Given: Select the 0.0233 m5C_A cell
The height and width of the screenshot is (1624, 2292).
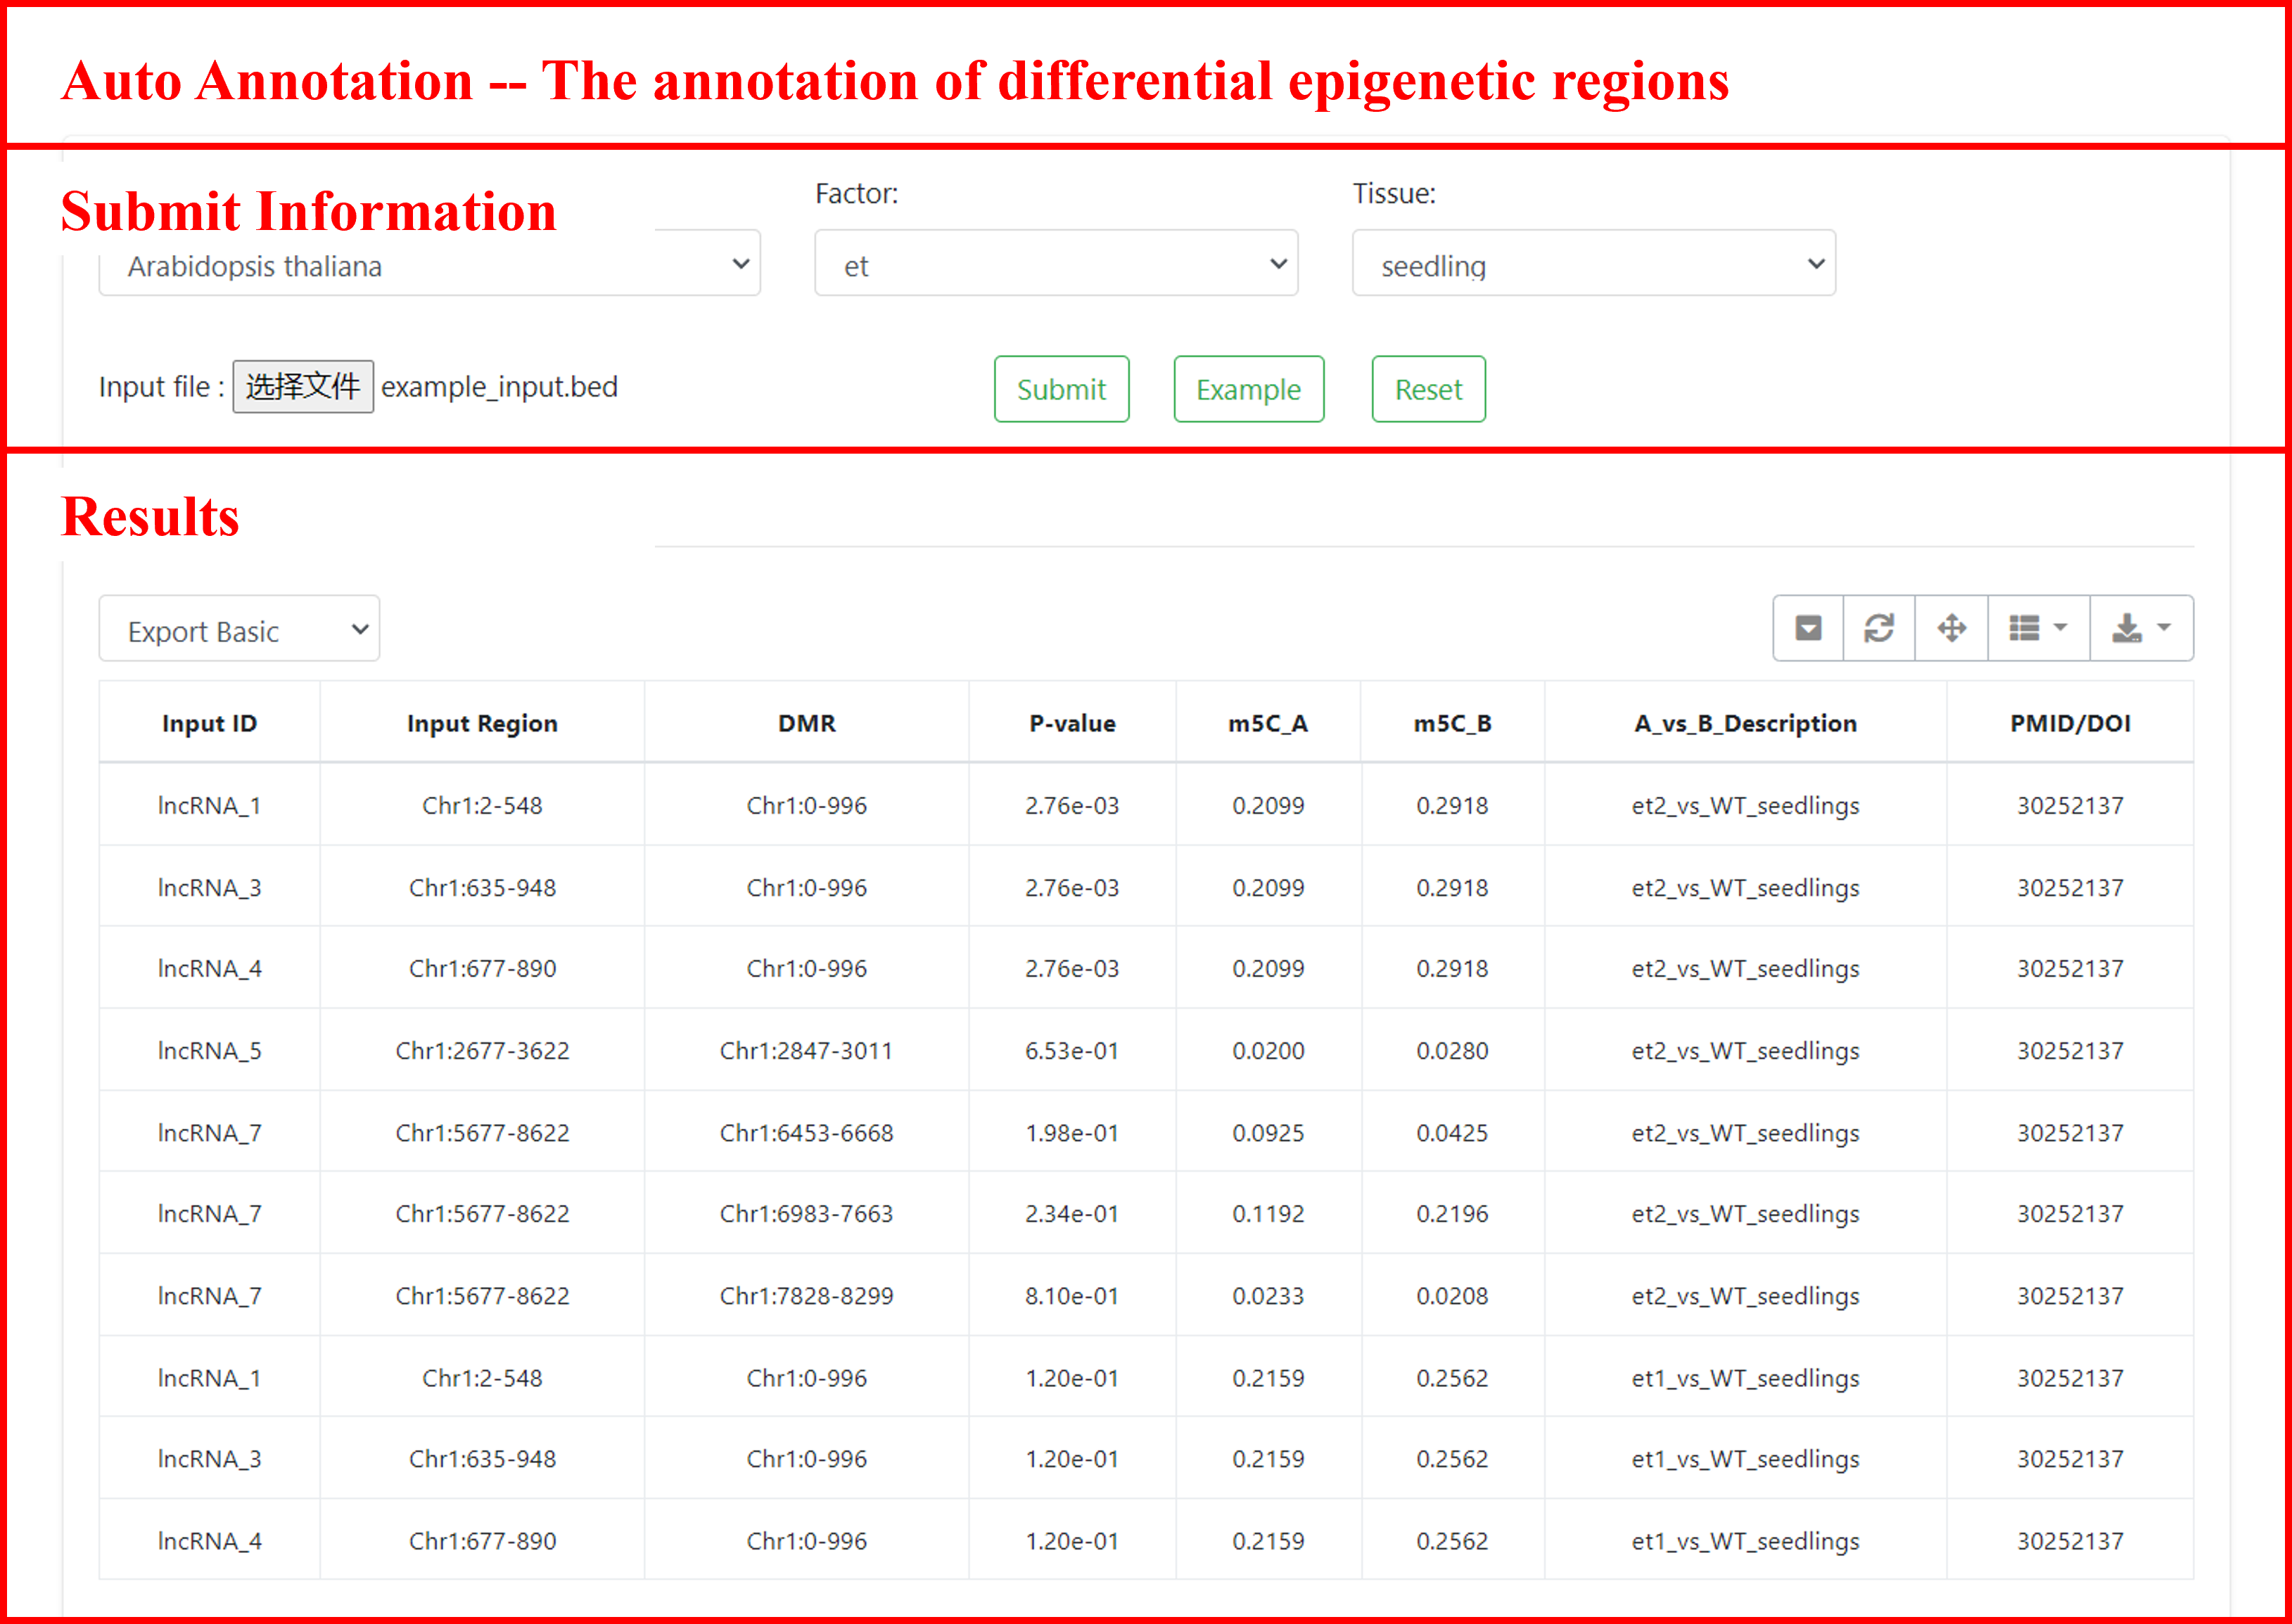Looking at the screenshot, I should 1268,1295.
